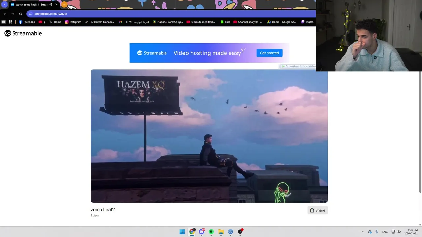The height and width of the screenshot is (237, 422).
Task: Open Spotify from the taskbar
Action: coord(211,232)
